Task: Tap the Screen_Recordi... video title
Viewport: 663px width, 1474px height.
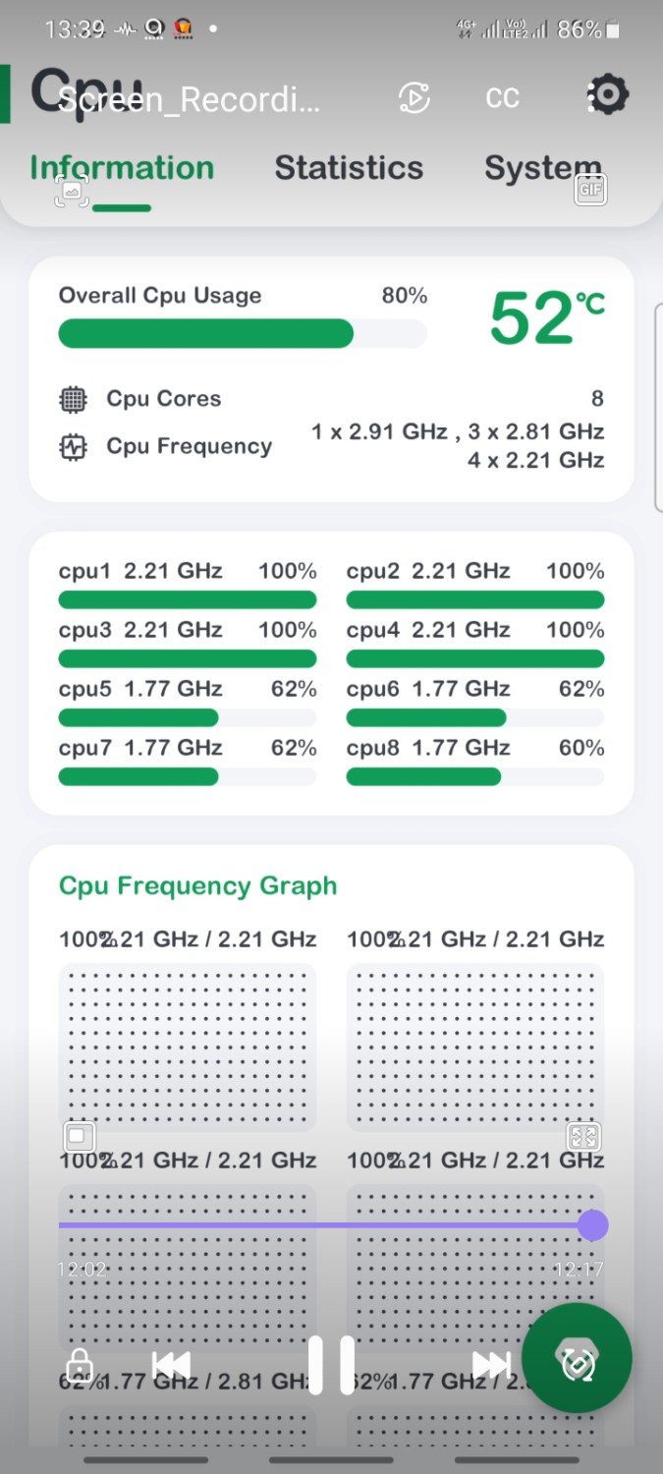Action: click(x=189, y=99)
